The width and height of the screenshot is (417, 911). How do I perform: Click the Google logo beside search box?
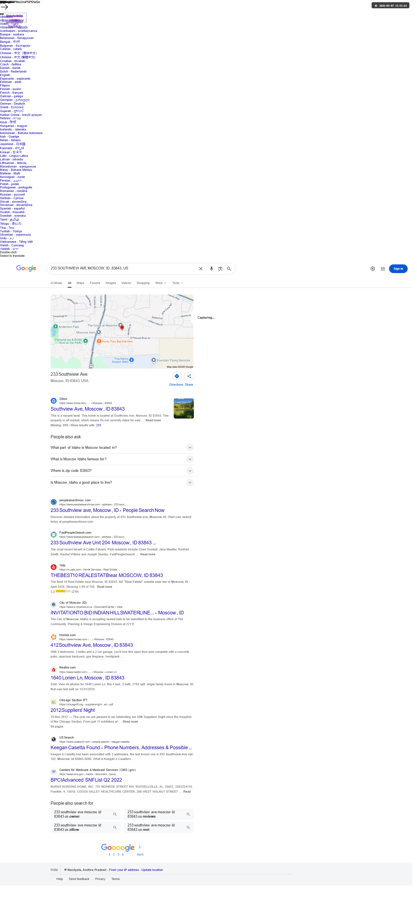pyautogui.click(x=26, y=268)
